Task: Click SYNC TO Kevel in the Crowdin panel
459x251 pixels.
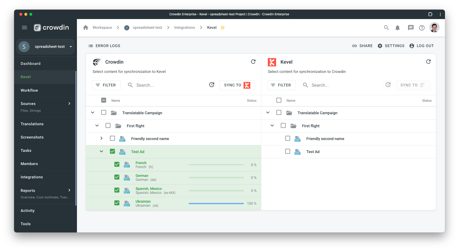Action: (x=237, y=85)
